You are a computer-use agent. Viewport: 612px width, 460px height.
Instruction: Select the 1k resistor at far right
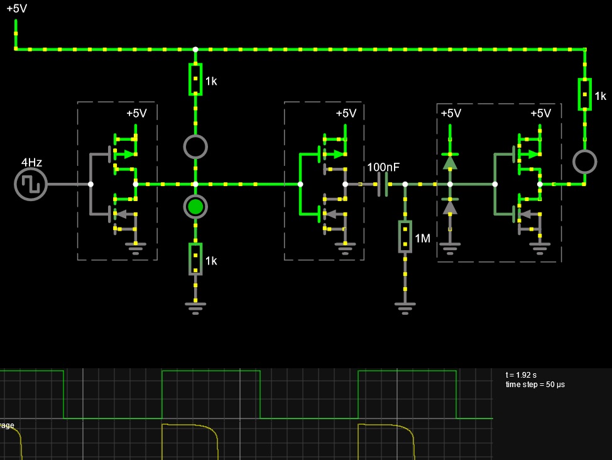click(x=585, y=94)
